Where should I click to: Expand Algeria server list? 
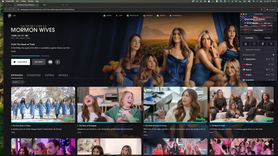[273, 70]
